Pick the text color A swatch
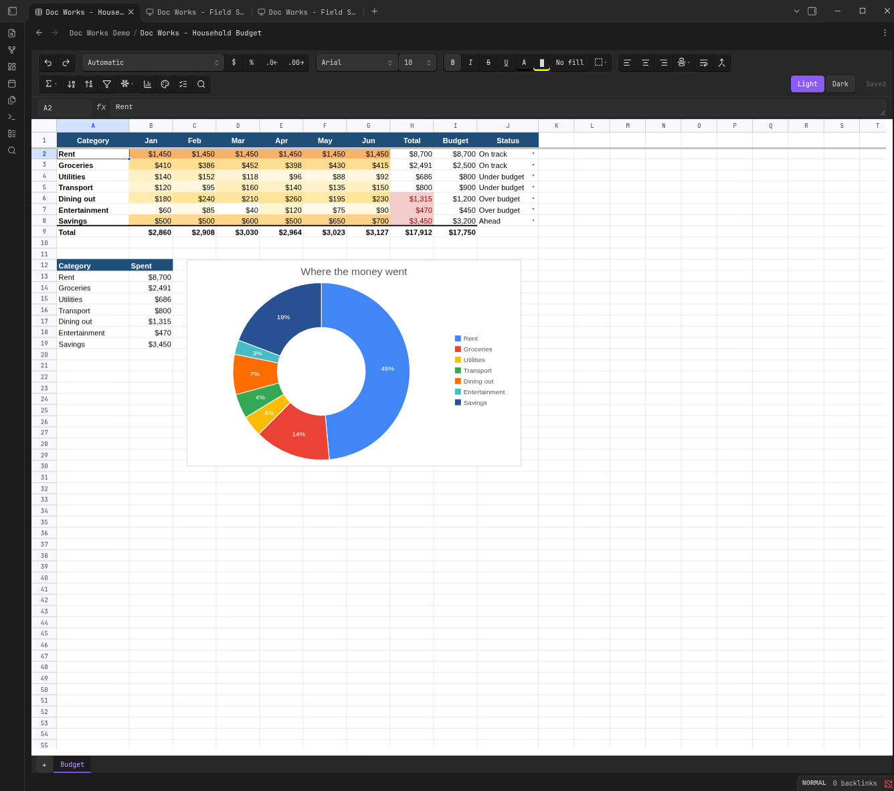Image resolution: width=894 pixels, height=791 pixels. tap(524, 63)
